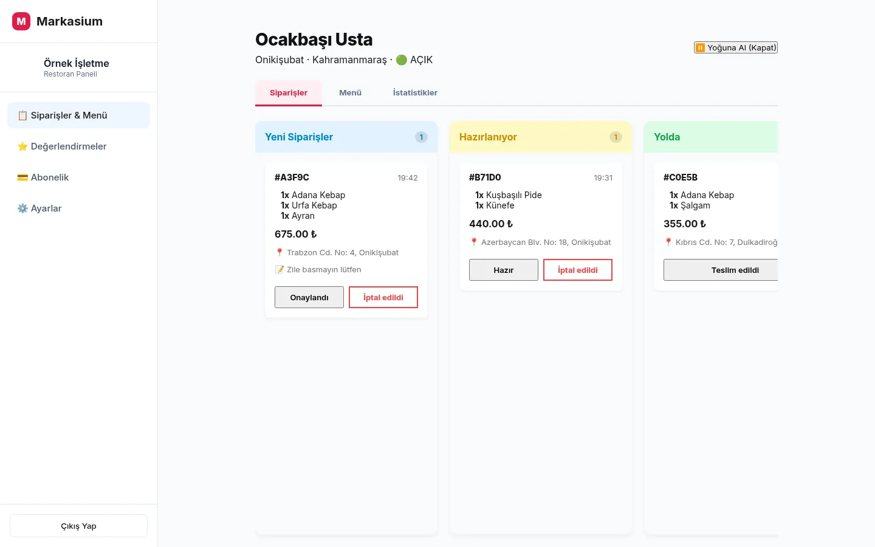Open Siparişler & Menü in the sidebar

click(x=78, y=115)
